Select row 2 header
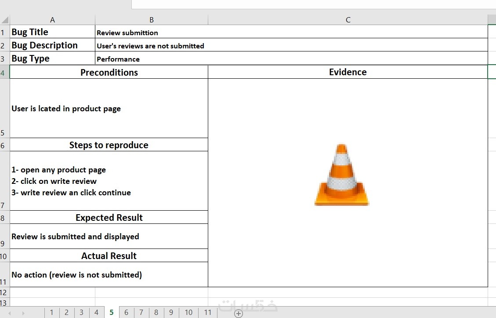The width and height of the screenshot is (496, 318). point(5,45)
